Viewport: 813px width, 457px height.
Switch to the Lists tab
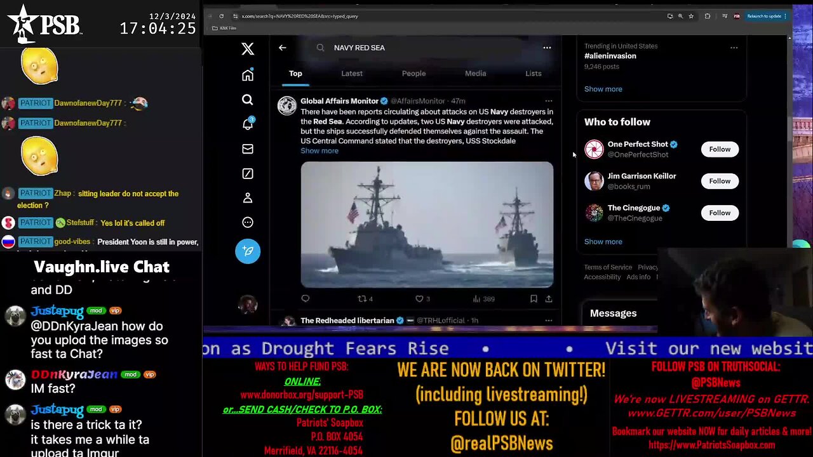click(534, 74)
